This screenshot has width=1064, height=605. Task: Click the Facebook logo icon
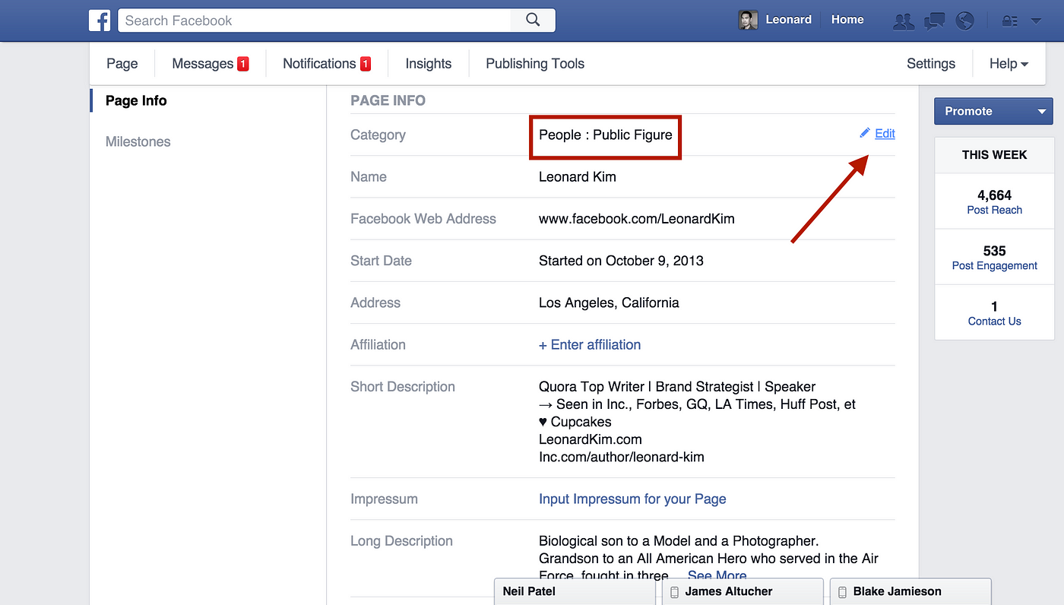(100, 21)
